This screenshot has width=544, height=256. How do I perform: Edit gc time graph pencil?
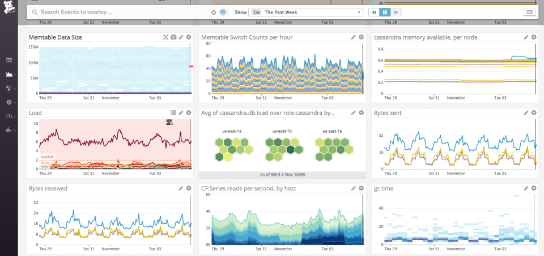pos(526,188)
